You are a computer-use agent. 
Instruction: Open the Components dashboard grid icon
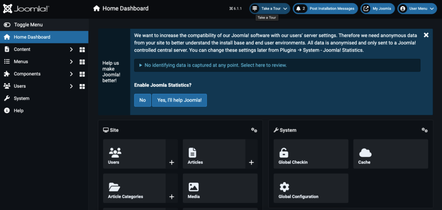(x=82, y=74)
